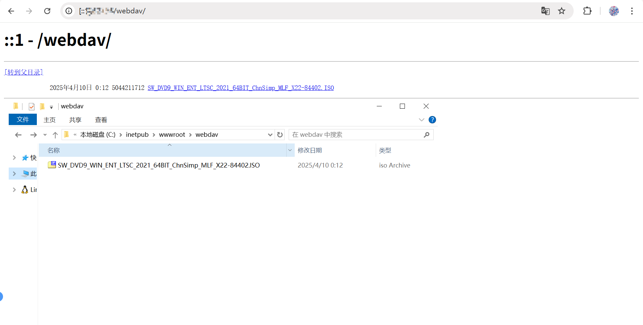Image resolution: width=643 pixels, height=325 pixels.
Task: Click the address path folder icon
Action: (66, 134)
